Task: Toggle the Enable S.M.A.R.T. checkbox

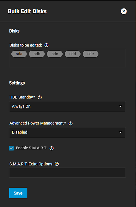Action: tap(11, 148)
